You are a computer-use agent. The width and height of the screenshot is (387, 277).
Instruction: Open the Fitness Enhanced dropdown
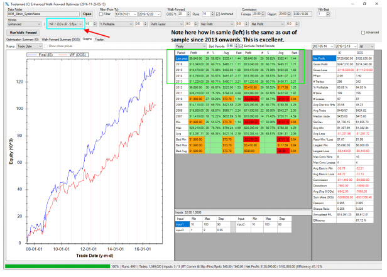[23, 24]
